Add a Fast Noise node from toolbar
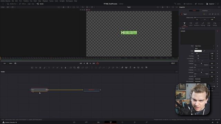The height and width of the screenshot is (124, 221). click(36, 68)
